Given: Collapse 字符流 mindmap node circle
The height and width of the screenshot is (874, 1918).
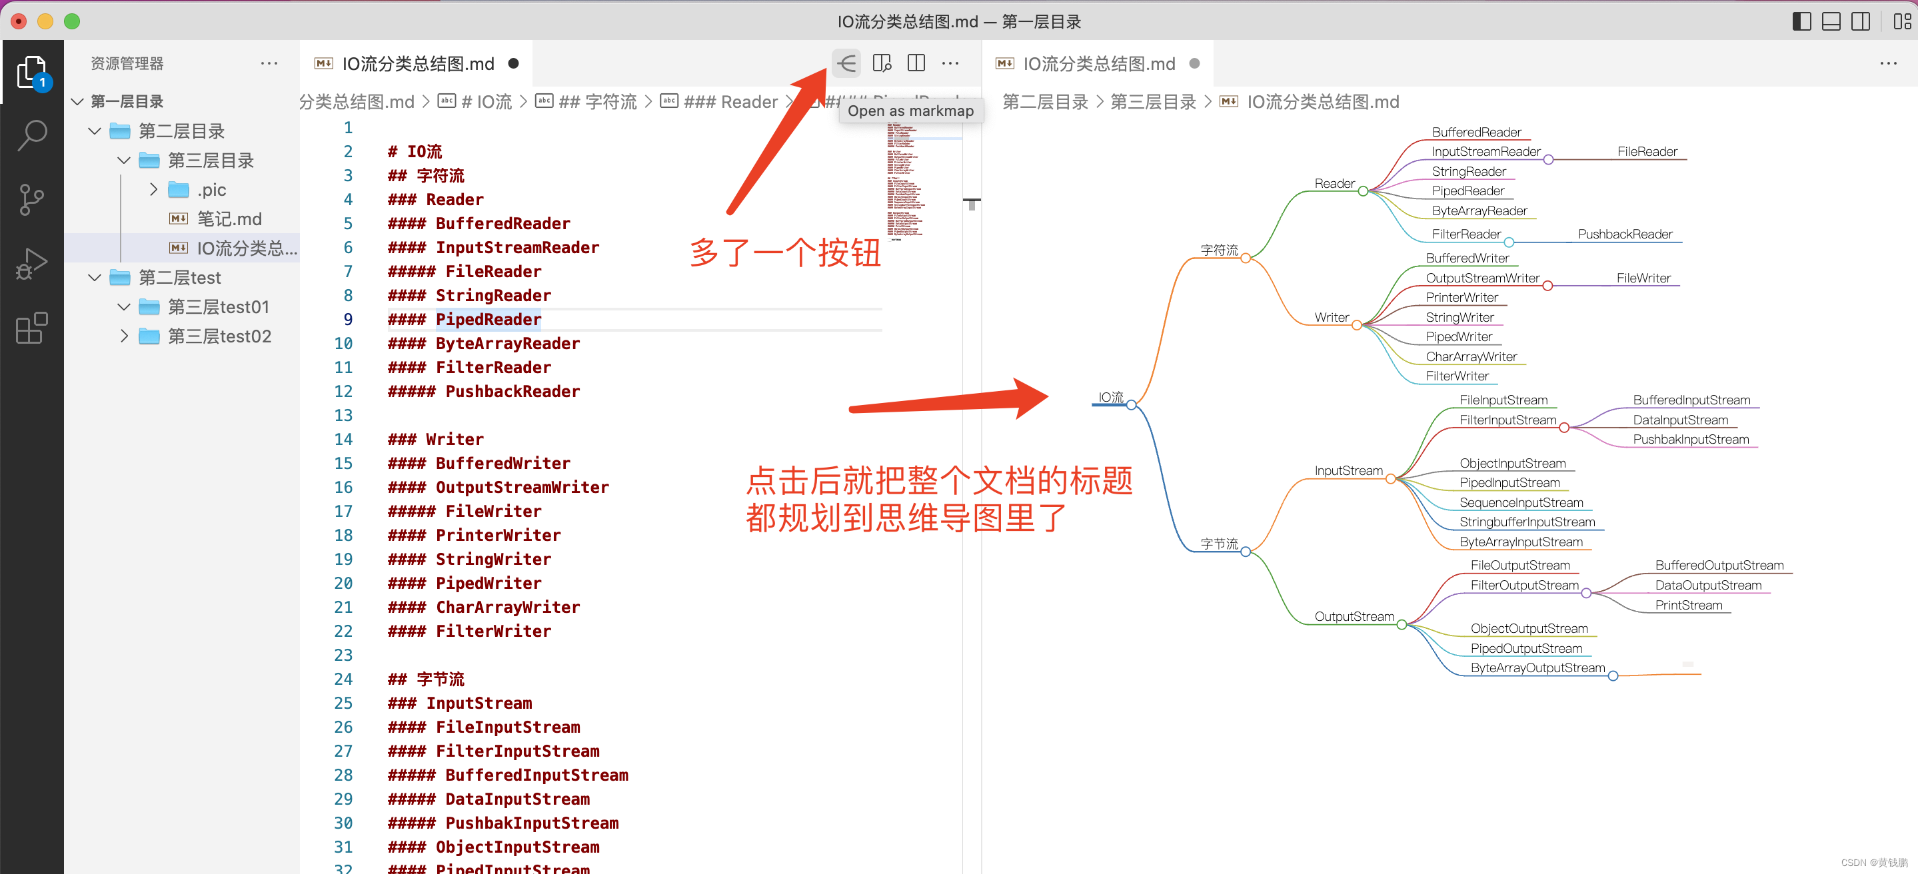Looking at the screenshot, I should (x=1245, y=258).
